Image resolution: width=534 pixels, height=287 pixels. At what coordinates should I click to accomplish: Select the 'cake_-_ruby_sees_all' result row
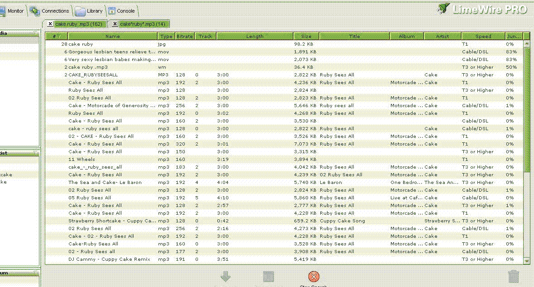(284, 167)
